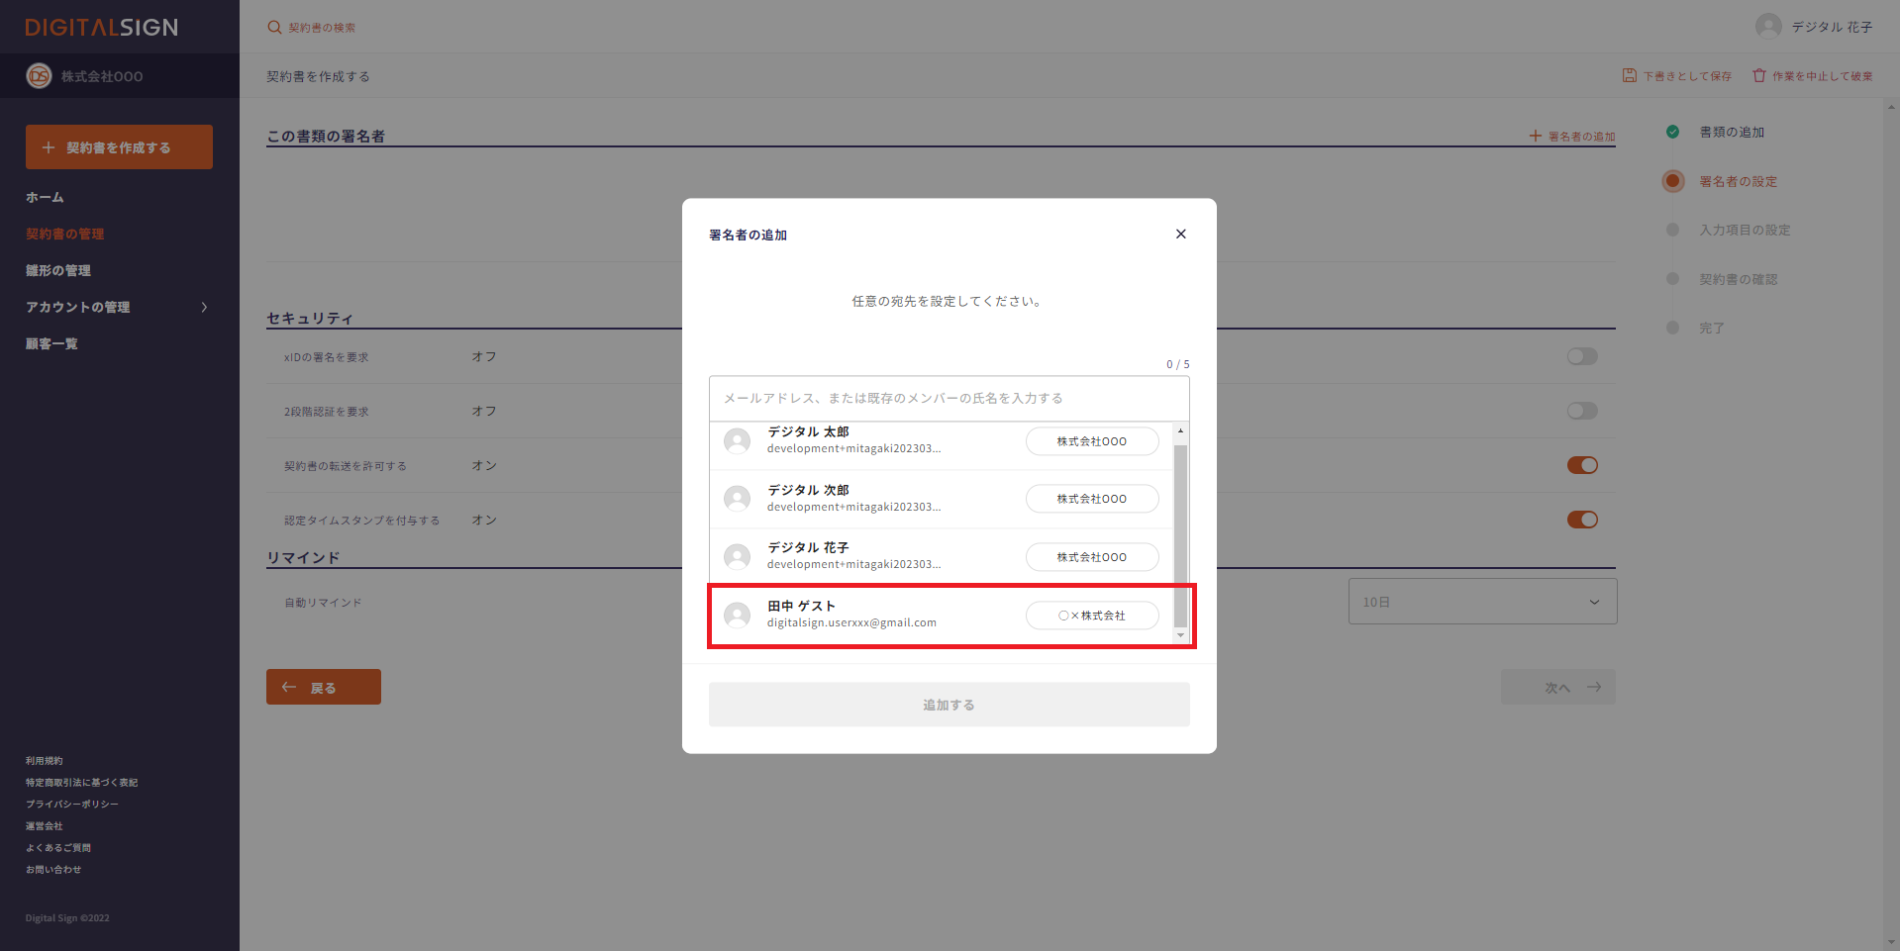Screen dimensions: 1900x951
Task: Close the 署名者の追加 dialog
Action: click(1180, 235)
